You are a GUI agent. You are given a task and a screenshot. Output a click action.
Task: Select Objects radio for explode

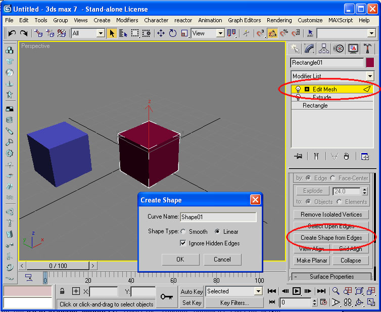pos(308,202)
